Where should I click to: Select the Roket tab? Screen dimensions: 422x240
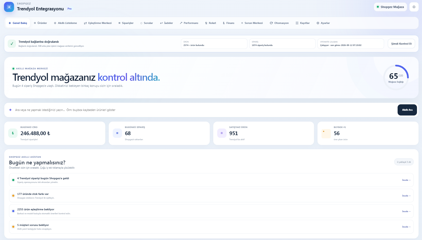tap(210, 23)
